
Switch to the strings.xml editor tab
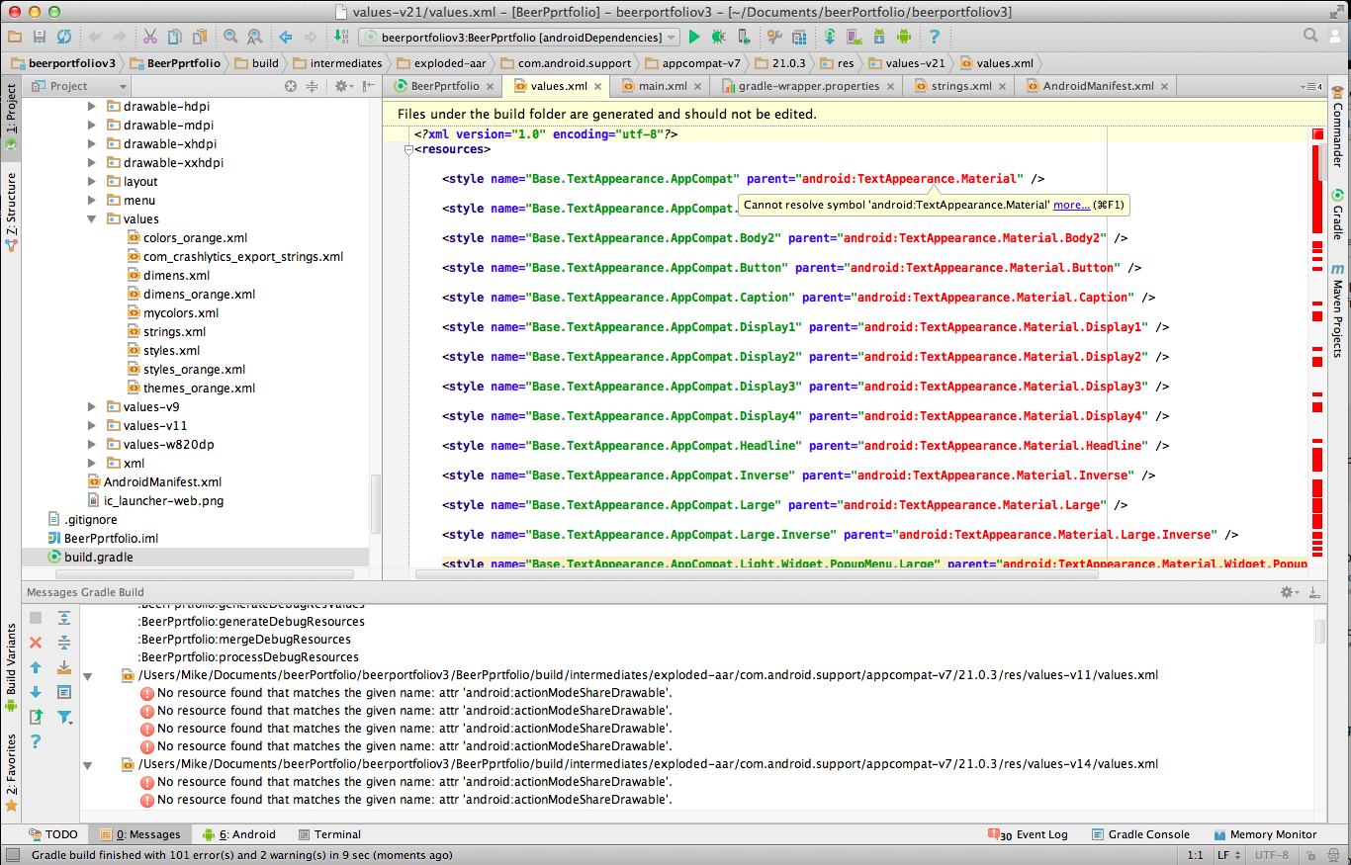[x=959, y=86]
